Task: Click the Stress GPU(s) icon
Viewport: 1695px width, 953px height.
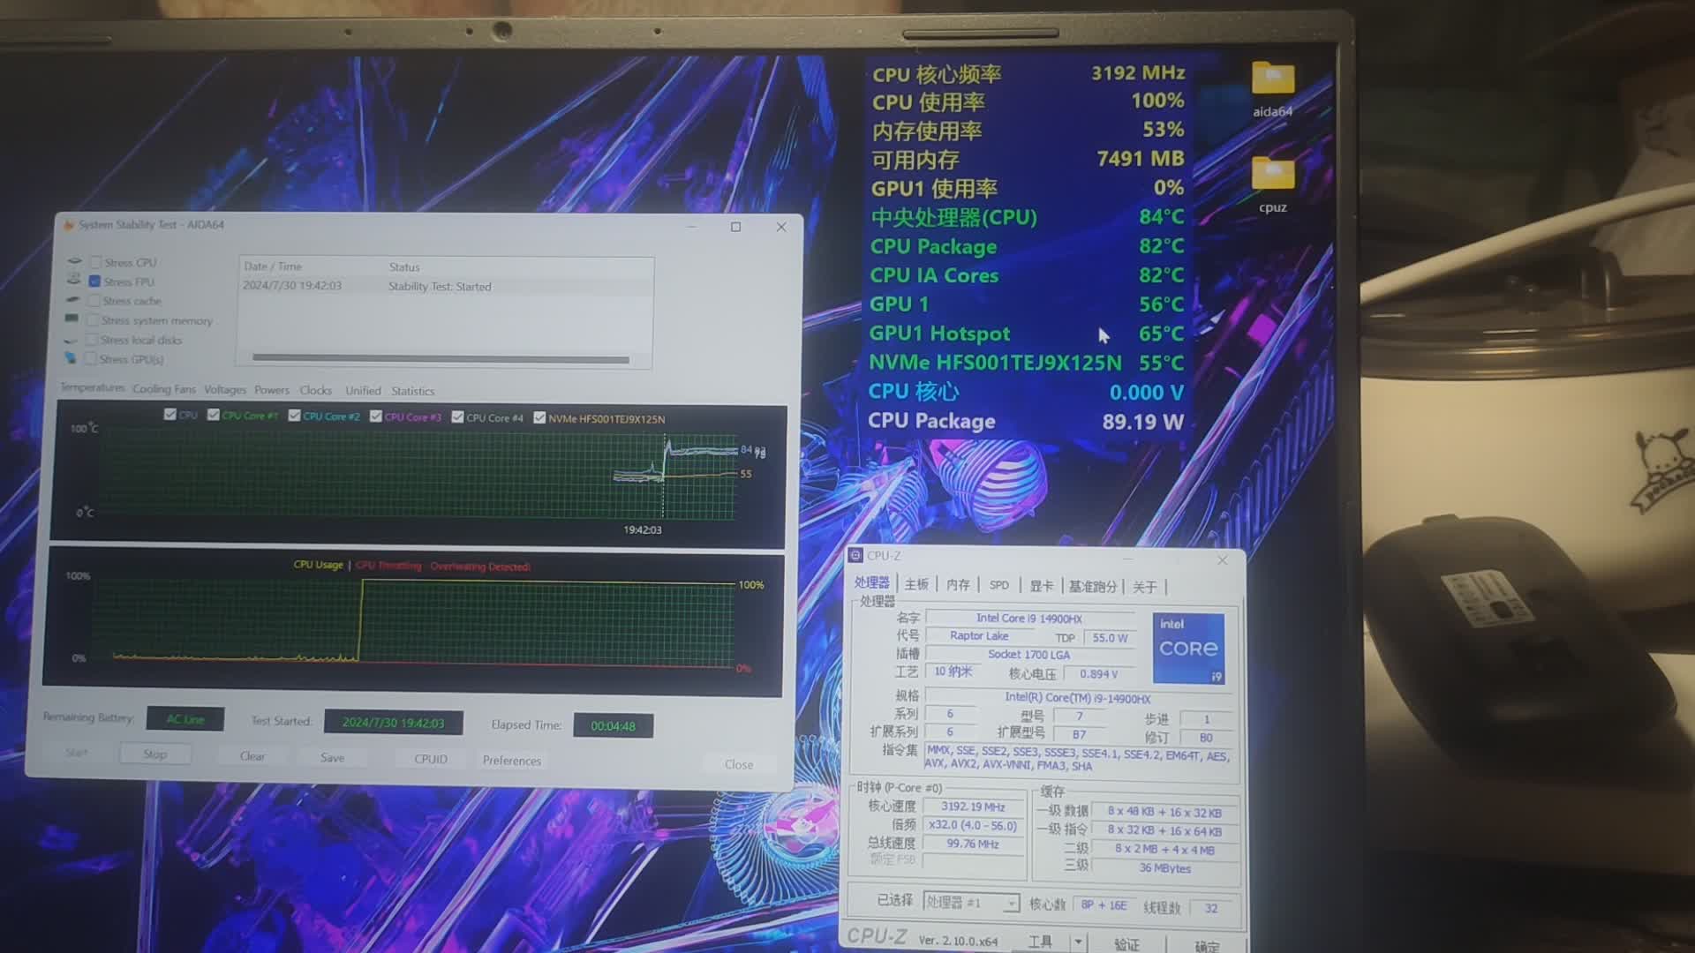Action: (71, 358)
